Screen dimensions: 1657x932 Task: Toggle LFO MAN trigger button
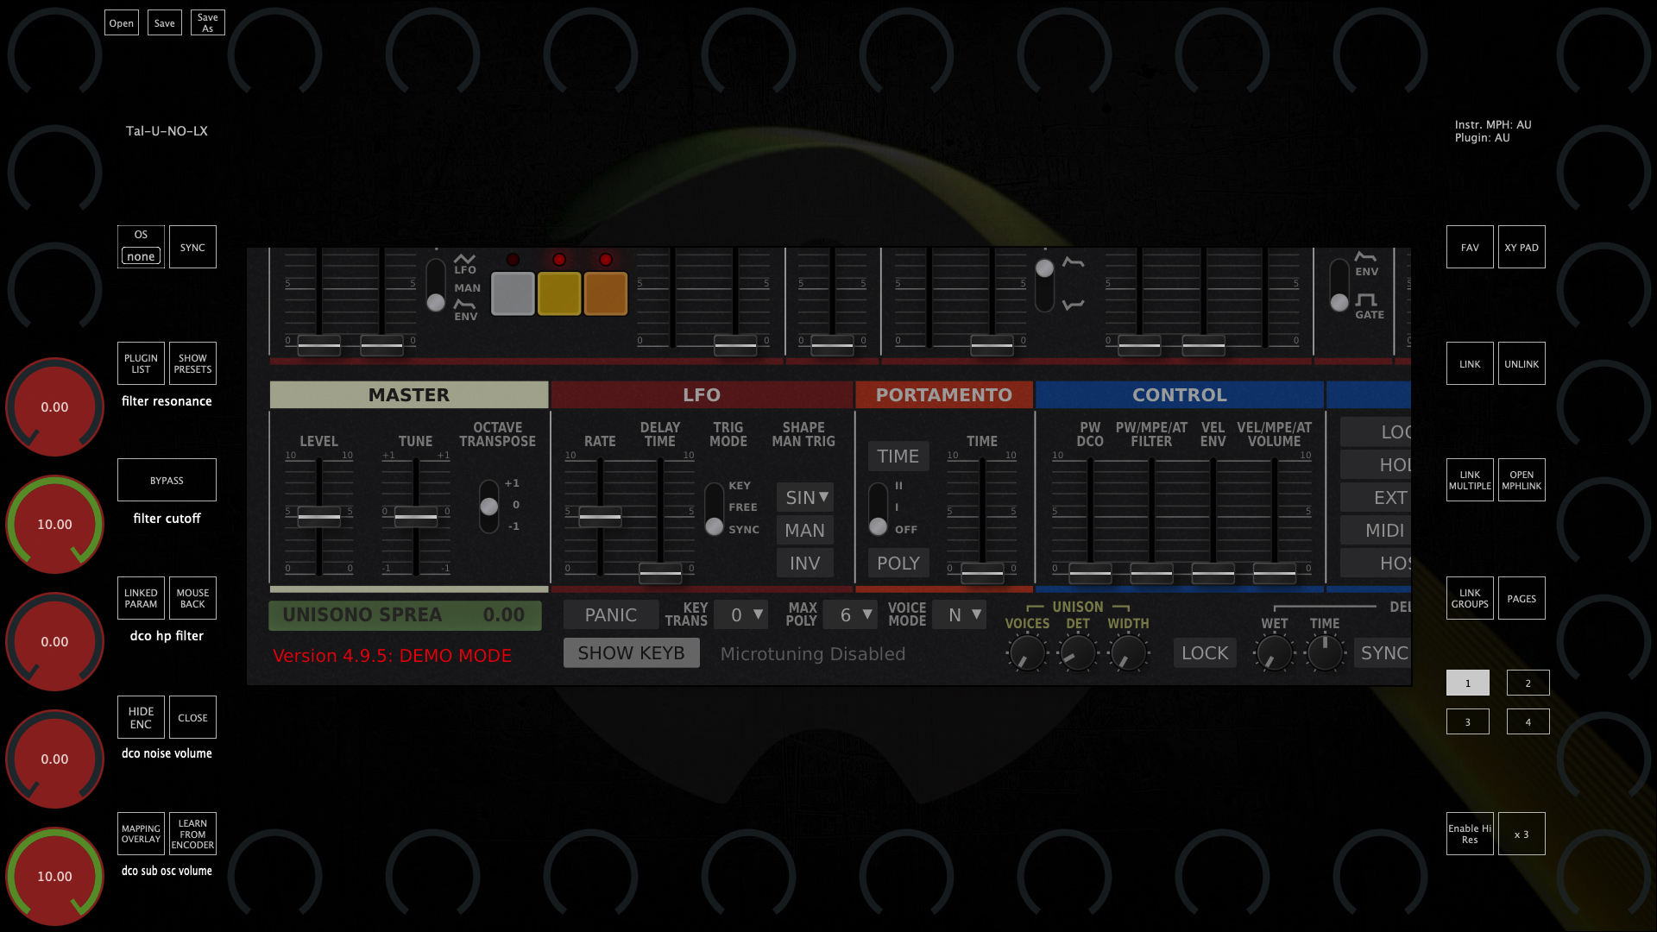(x=804, y=531)
